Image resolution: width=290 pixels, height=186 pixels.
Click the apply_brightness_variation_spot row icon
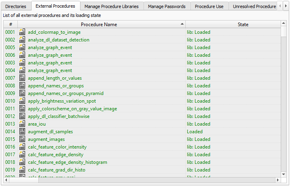tap(22, 101)
